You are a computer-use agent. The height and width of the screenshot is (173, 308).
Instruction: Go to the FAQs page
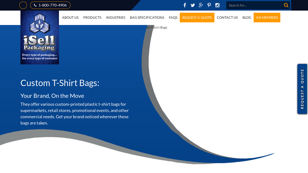(173, 18)
